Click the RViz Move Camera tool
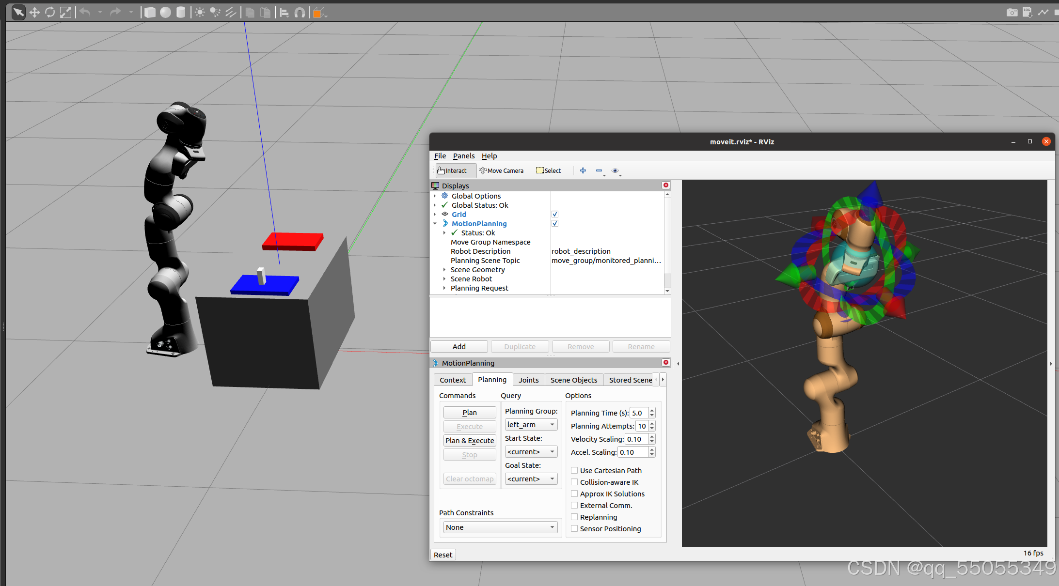This screenshot has height=586, width=1059. click(x=501, y=170)
